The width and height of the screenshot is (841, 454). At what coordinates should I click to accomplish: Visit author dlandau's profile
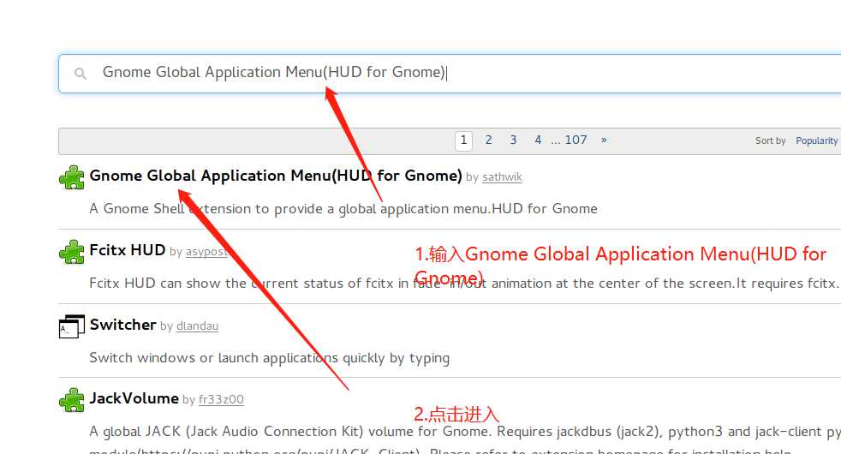point(197,326)
